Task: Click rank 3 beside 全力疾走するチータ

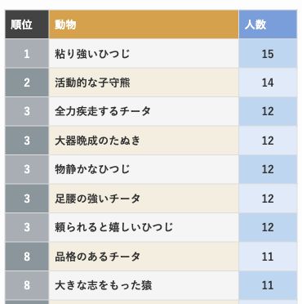Action: pos(27,111)
